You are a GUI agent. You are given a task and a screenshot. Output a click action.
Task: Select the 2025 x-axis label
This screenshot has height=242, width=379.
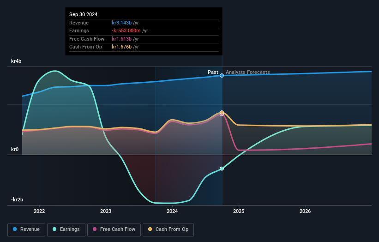(239, 211)
